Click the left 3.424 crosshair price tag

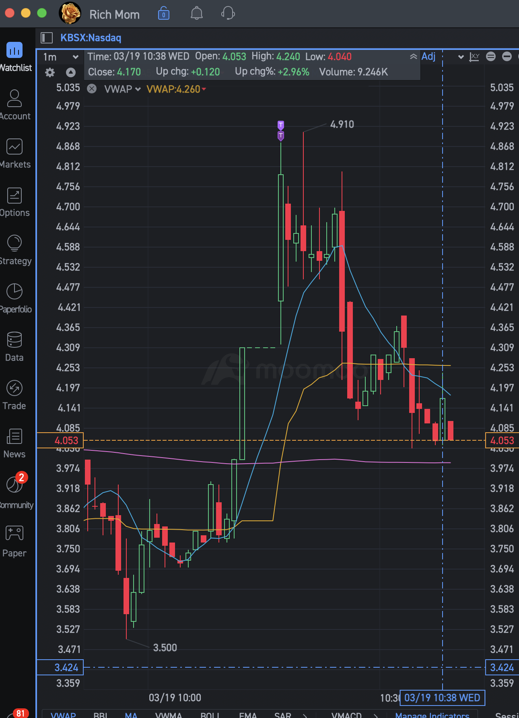(60, 667)
